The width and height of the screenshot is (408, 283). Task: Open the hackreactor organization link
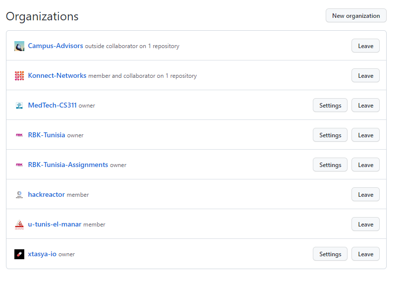(x=46, y=194)
